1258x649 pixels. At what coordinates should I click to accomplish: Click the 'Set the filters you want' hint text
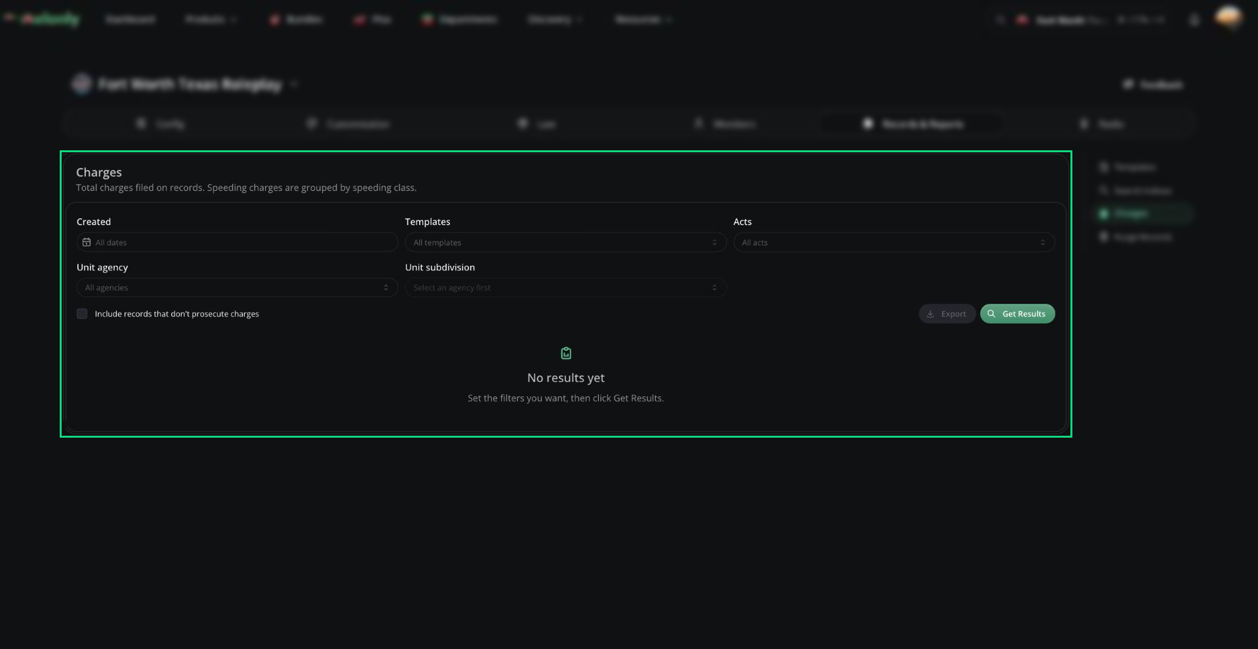(565, 398)
